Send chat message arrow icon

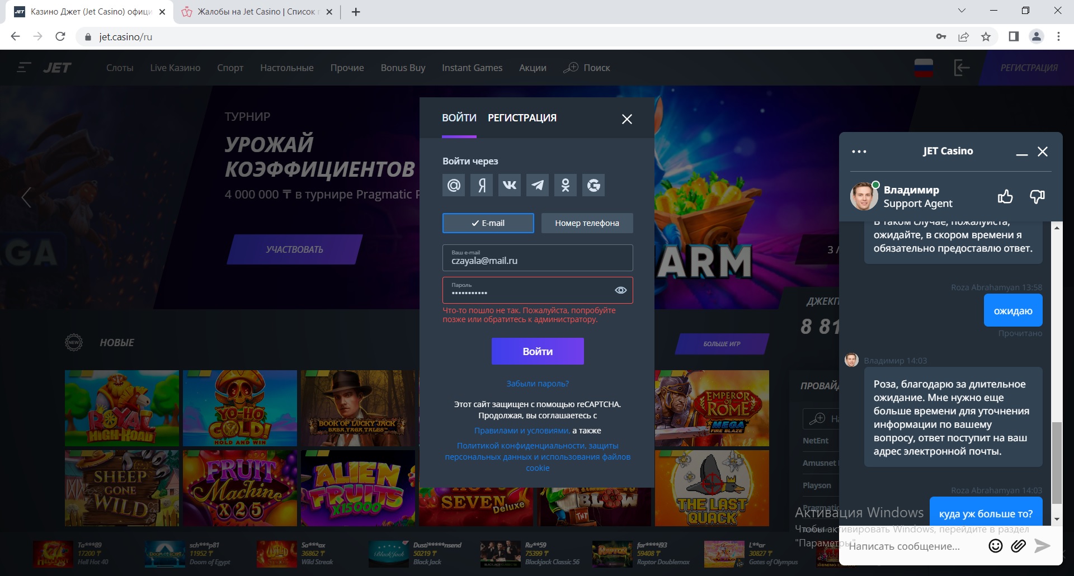pyautogui.click(x=1042, y=546)
